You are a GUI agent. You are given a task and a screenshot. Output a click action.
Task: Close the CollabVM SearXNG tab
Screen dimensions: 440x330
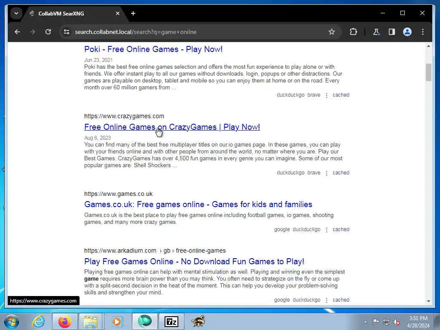coord(118,13)
